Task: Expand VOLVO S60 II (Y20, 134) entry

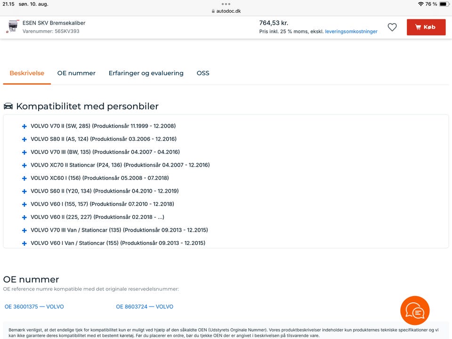Action: (x=24, y=191)
